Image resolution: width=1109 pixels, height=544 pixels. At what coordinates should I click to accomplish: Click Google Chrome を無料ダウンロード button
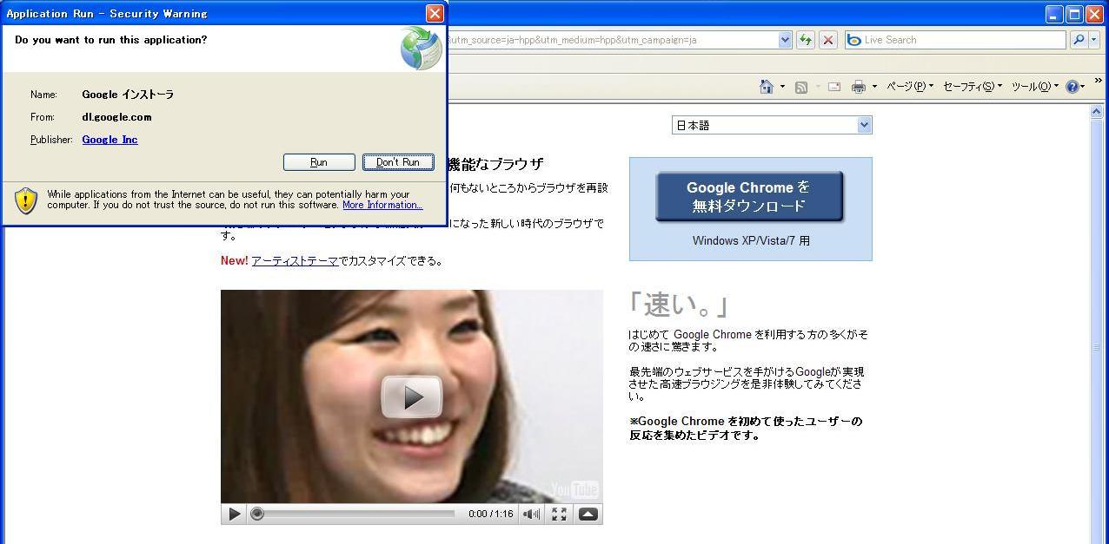click(749, 197)
